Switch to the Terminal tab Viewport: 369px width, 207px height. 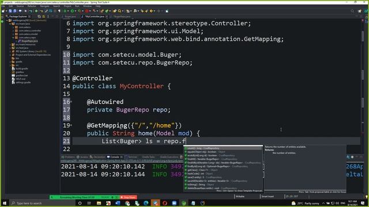(x=131, y=157)
